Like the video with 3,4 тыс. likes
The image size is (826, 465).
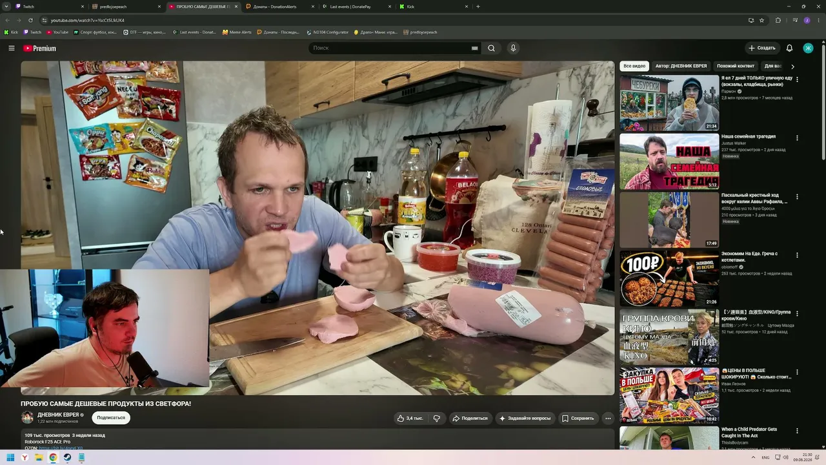(x=410, y=418)
